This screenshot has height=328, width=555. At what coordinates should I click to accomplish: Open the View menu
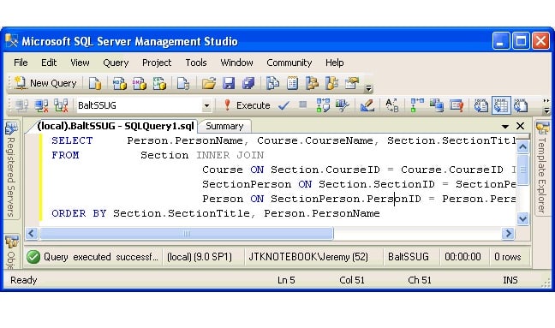pyautogui.click(x=80, y=63)
